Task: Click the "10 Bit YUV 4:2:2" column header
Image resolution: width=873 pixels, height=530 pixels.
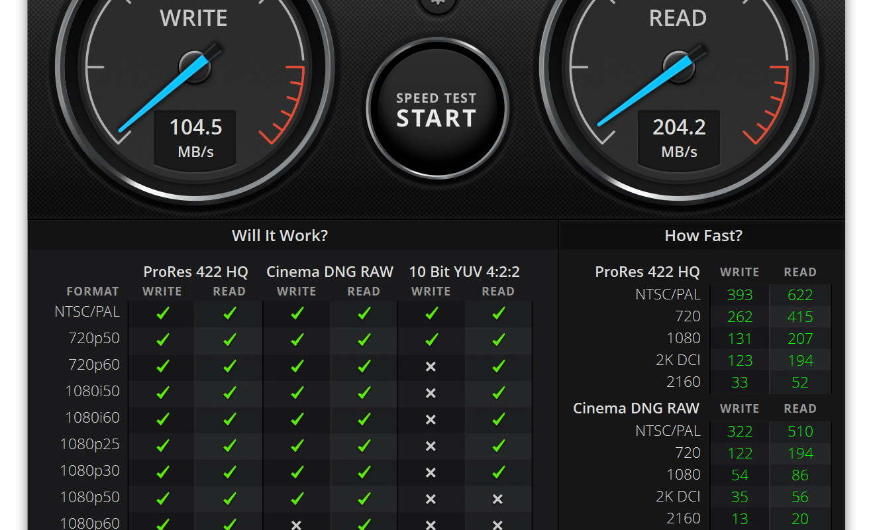Action: [x=464, y=272]
